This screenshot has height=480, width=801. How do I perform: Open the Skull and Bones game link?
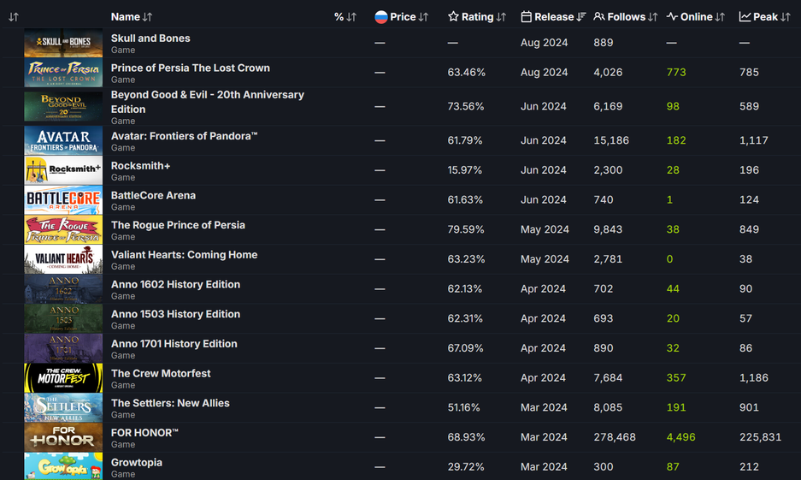pyautogui.click(x=150, y=39)
